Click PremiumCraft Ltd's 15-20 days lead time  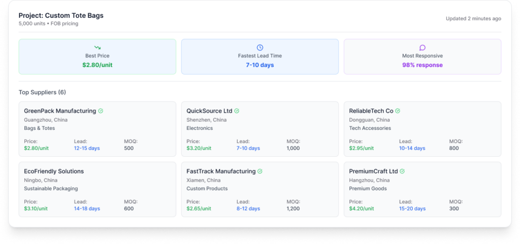coord(412,208)
